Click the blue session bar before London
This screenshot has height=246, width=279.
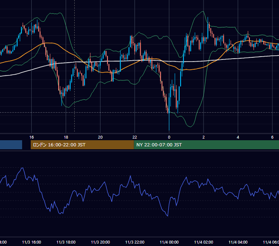pyautogui.click(x=11, y=145)
